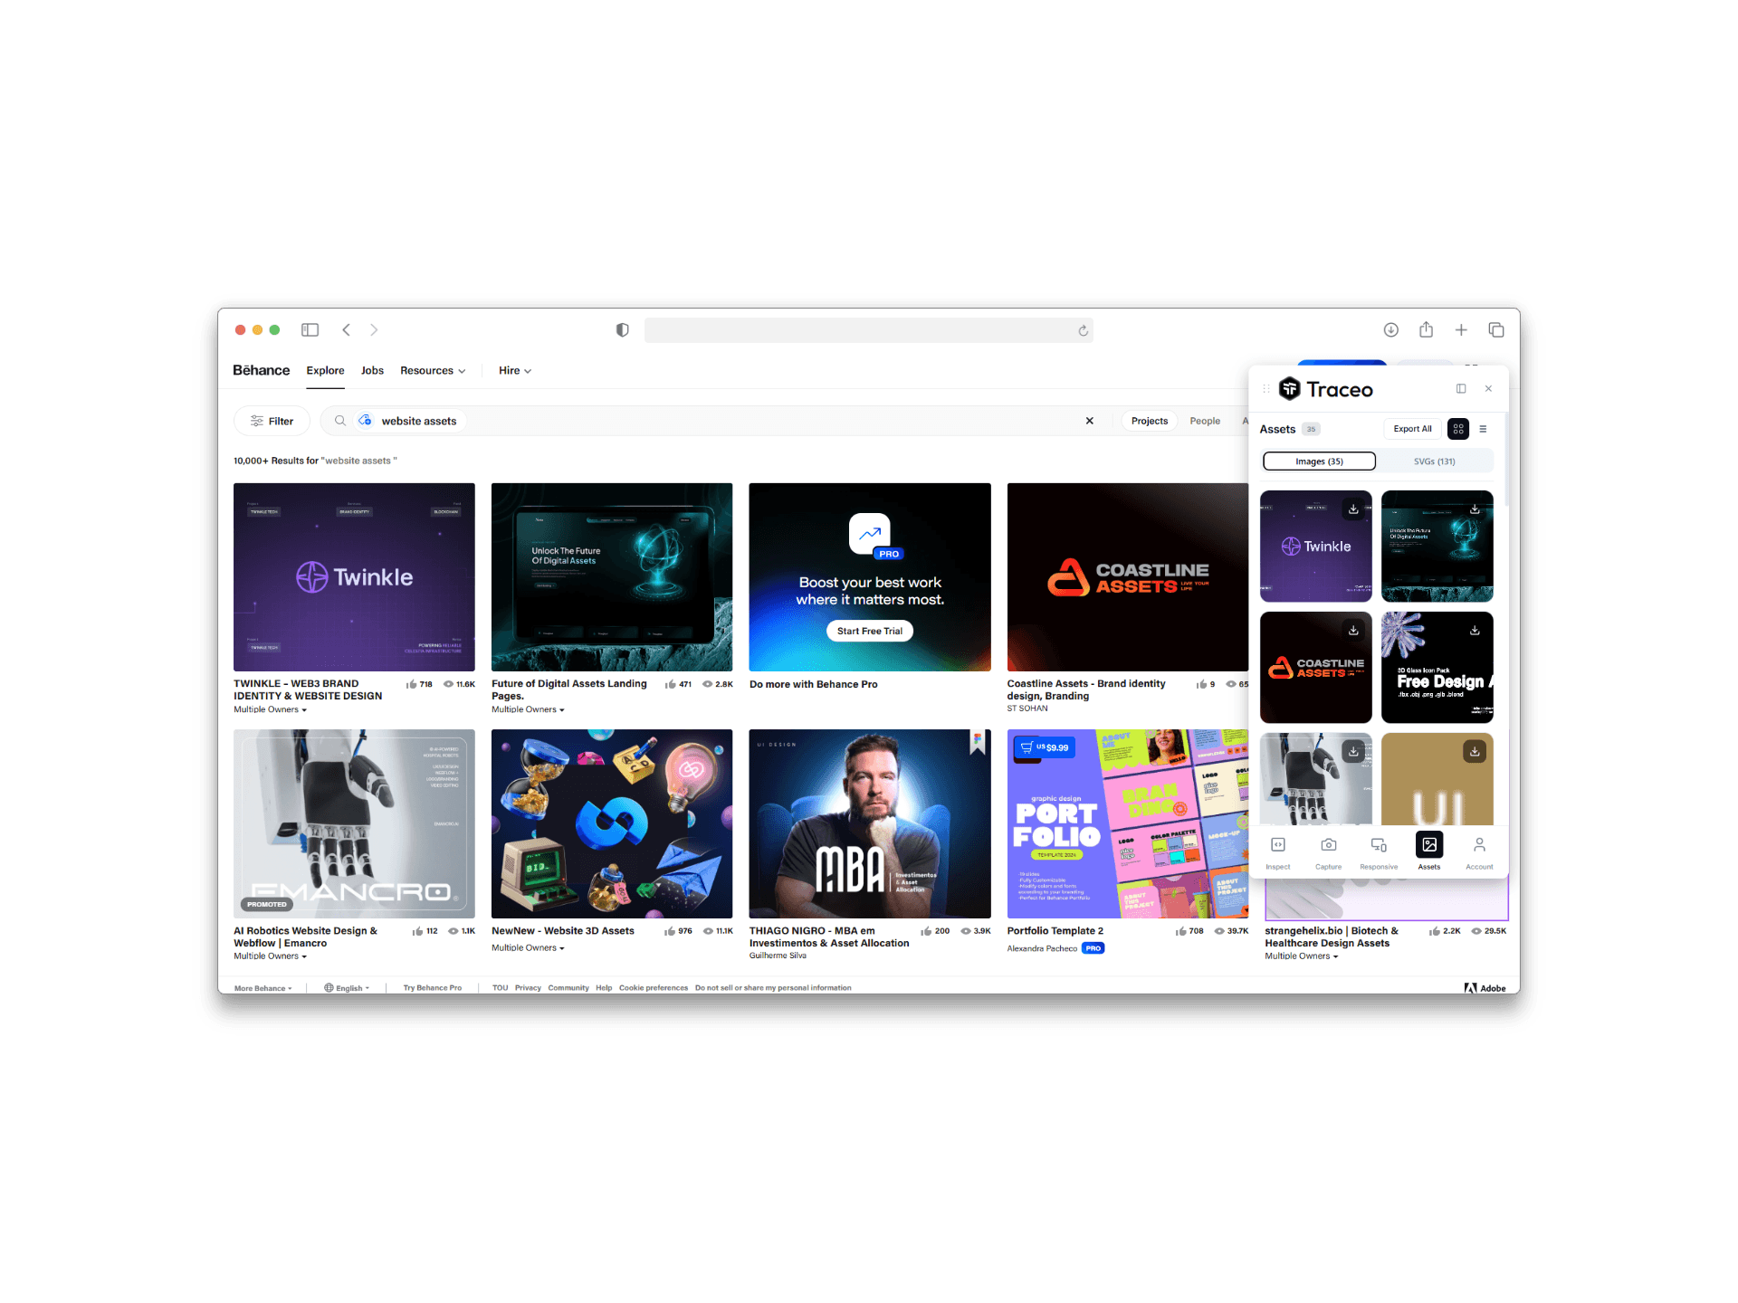This screenshot has height=1303, width=1738.
Task: Expand Multiple Owners under NewNew project
Action: pos(528,948)
